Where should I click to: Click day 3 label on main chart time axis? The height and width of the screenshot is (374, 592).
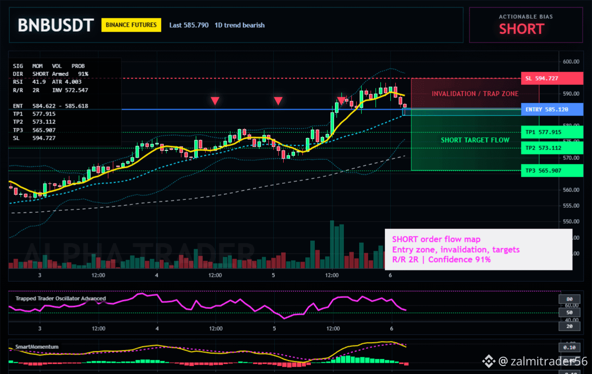point(39,275)
